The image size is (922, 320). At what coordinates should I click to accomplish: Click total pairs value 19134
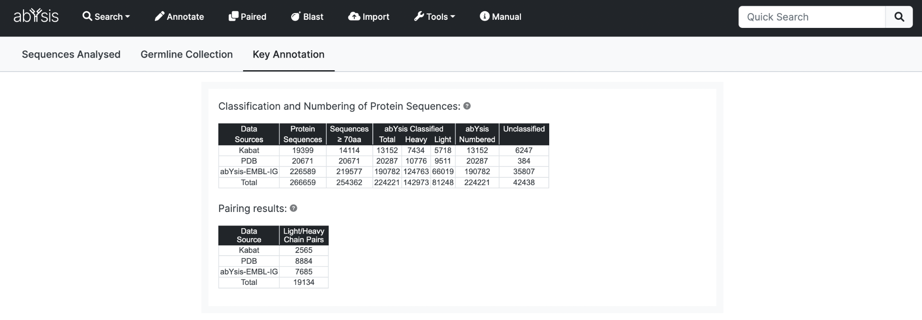click(x=304, y=282)
